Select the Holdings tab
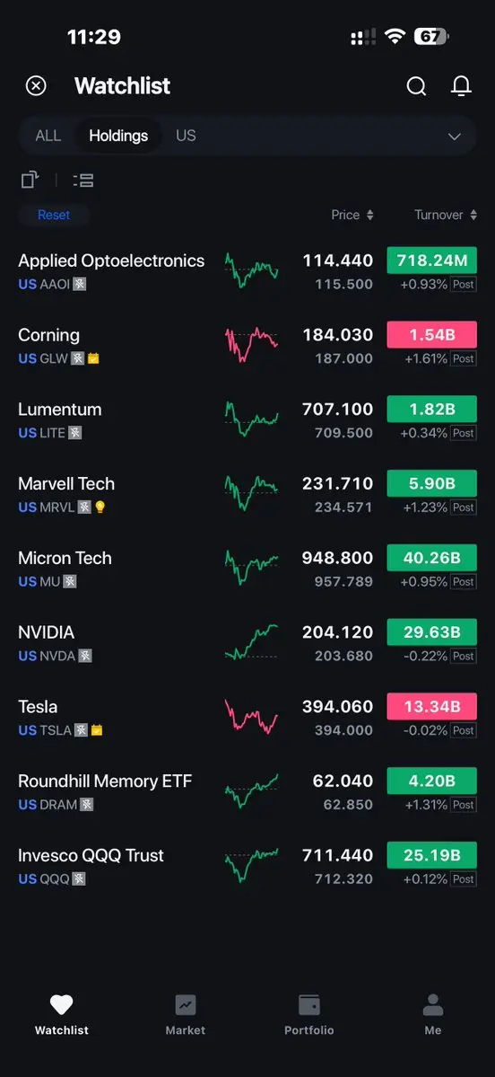The height and width of the screenshot is (1077, 495). tap(118, 136)
